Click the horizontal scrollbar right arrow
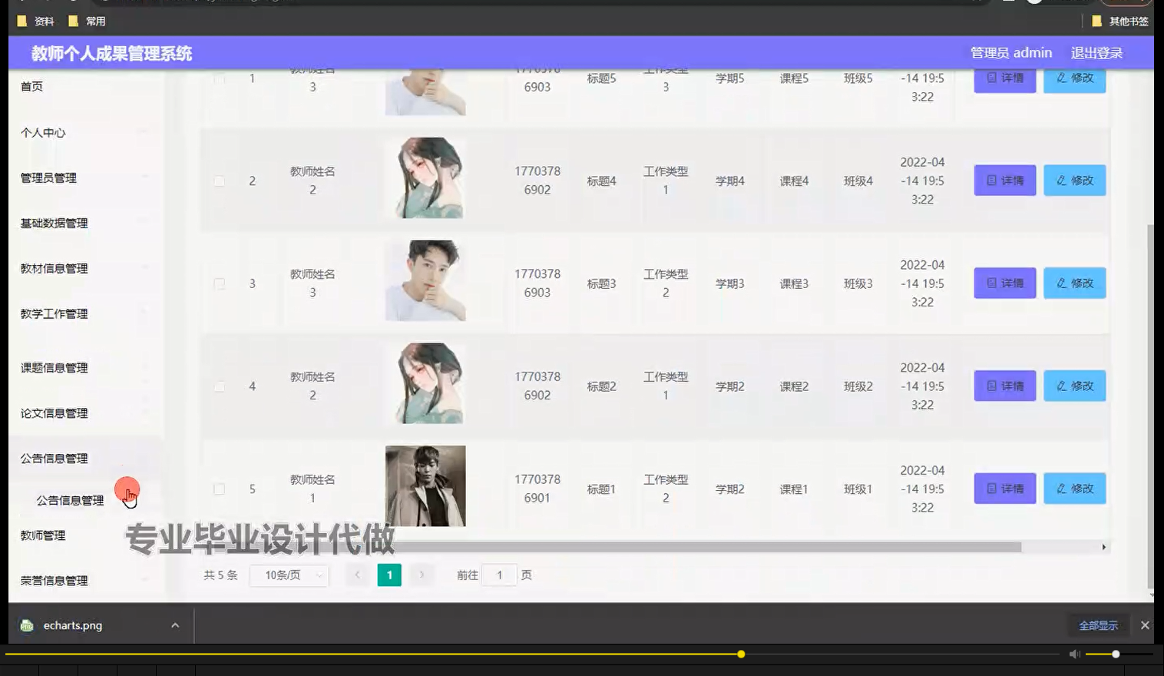Image resolution: width=1164 pixels, height=676 pixels. tap(1104, 547)
